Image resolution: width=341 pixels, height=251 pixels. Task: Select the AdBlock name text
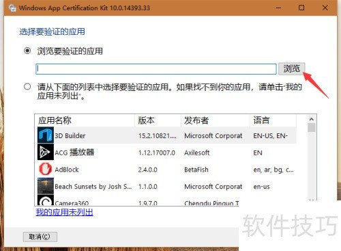(x=67, y=170)
